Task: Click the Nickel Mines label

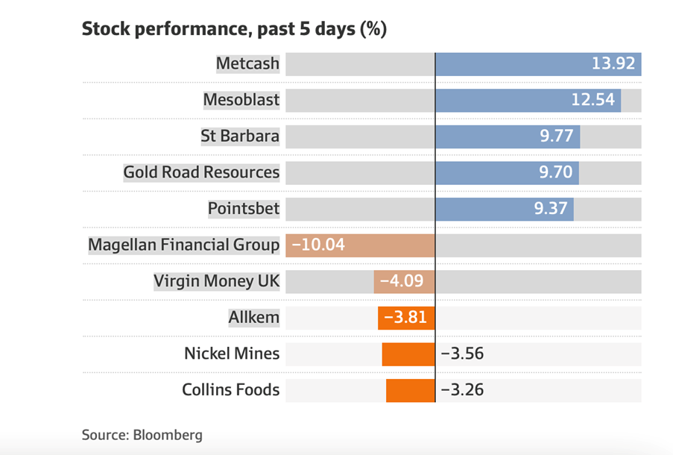Action: [232, 354]
